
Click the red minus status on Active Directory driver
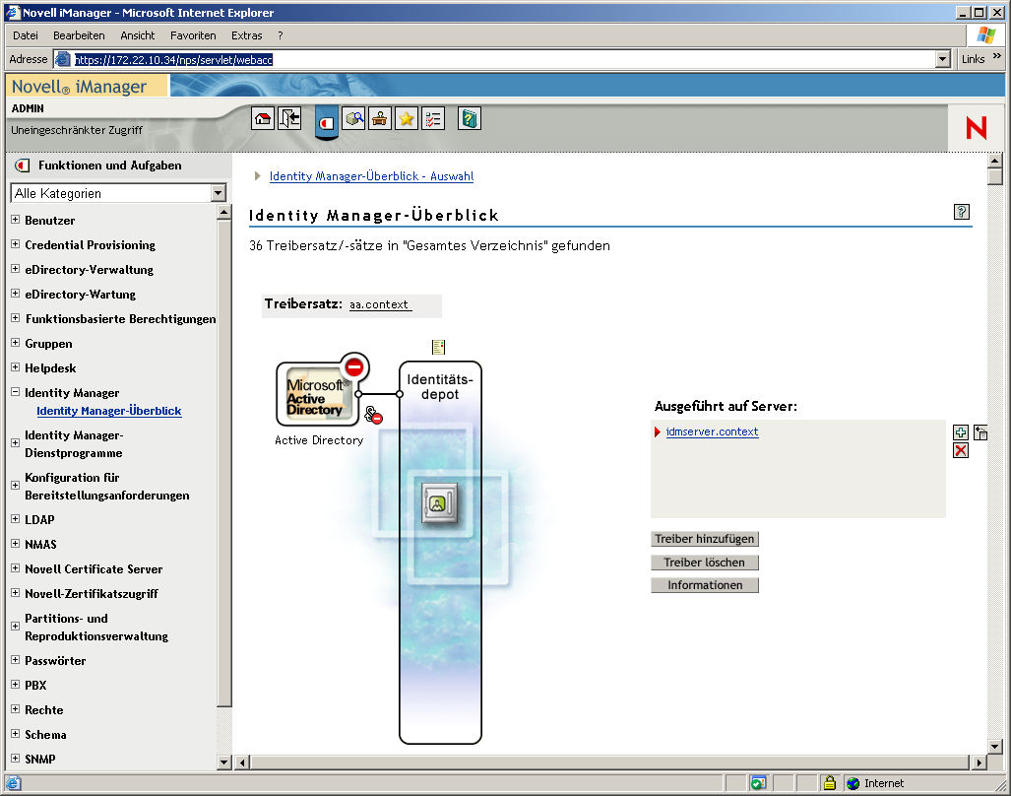pyautogui.click(x=352, y=366)
